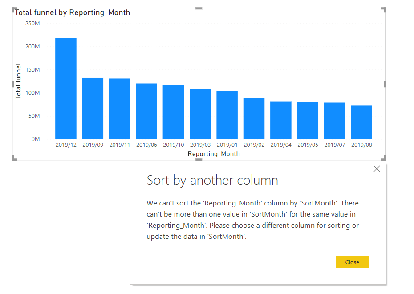Click the 50M y-axis label
Viewport: 414px width, 294px height.
coord(34,116)
